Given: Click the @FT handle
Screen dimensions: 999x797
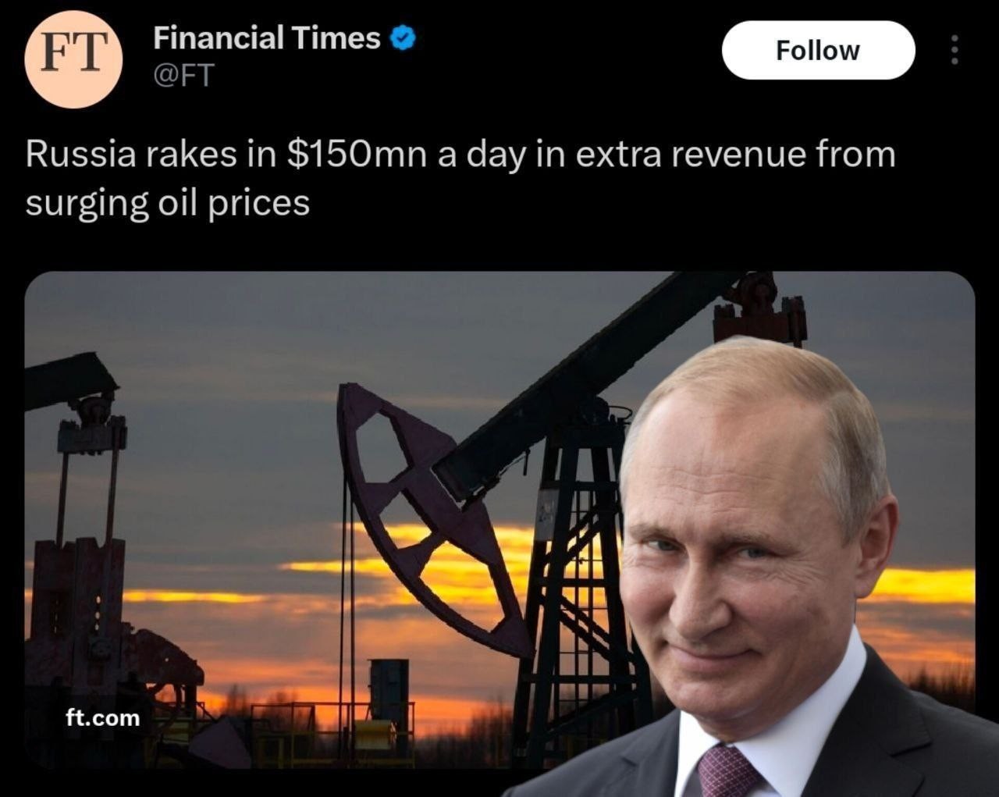Looking at the screenshot, I should click(183, 76).
